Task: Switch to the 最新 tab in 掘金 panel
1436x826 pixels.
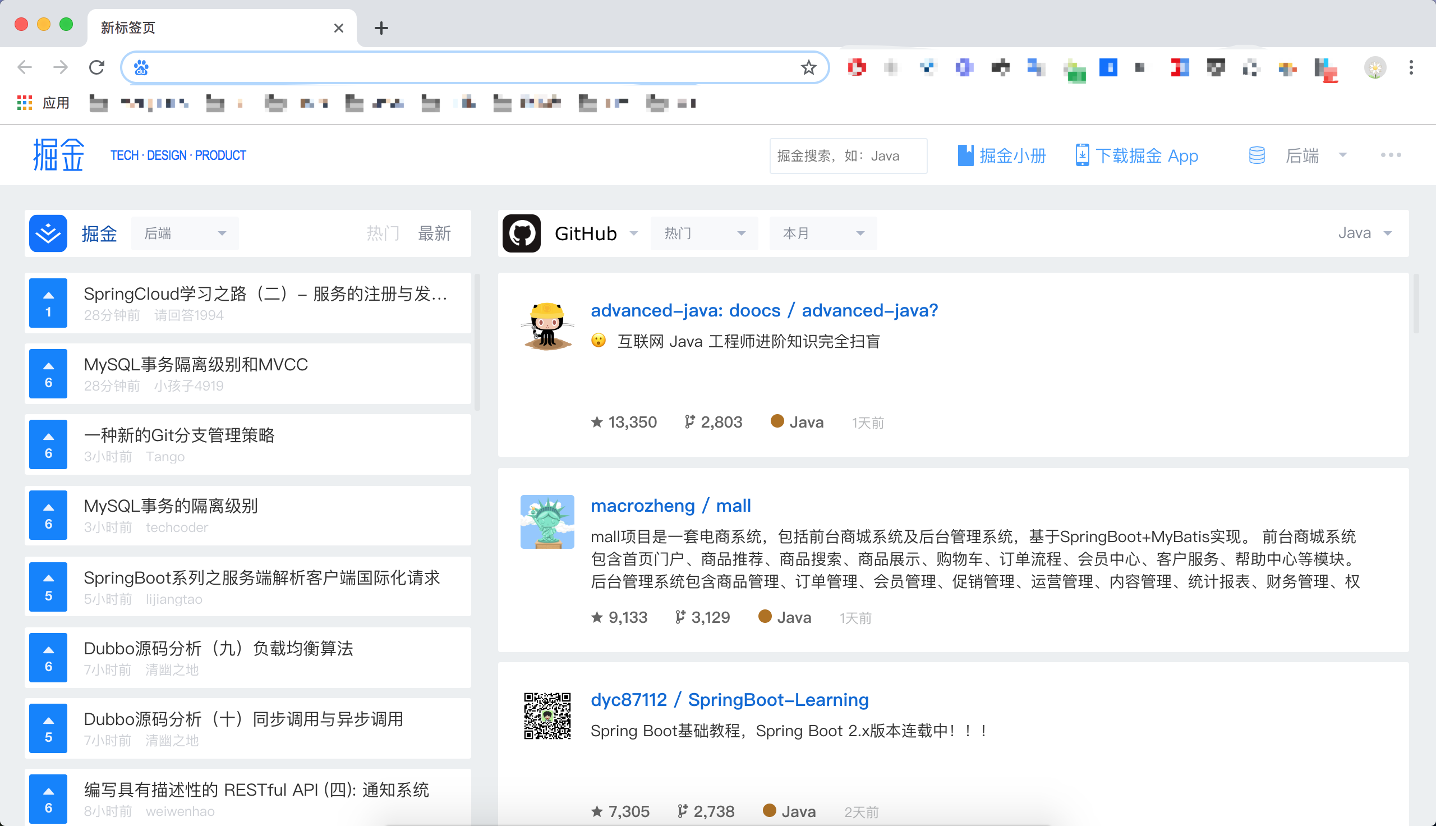Action: point(434,233)
